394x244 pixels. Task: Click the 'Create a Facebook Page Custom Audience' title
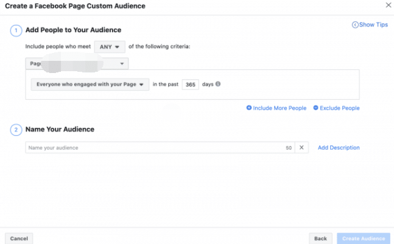75,5
